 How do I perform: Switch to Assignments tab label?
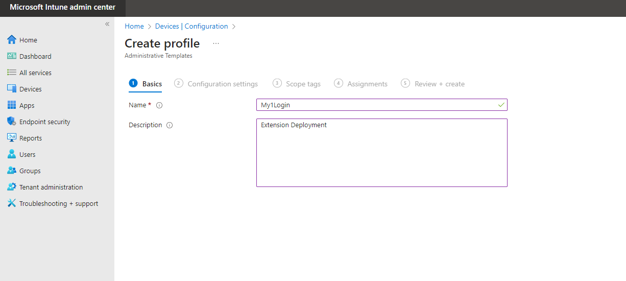click(368, 84)
